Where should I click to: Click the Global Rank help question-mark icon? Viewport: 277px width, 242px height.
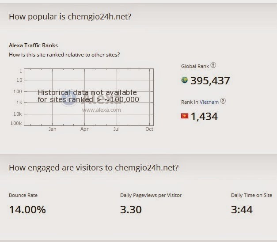[213, 65]
